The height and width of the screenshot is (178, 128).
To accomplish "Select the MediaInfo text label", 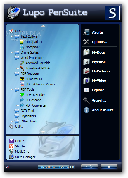I will pos(22,152).
